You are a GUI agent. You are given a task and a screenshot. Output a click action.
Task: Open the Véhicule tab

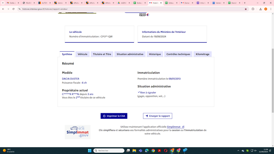pos(83,54)
